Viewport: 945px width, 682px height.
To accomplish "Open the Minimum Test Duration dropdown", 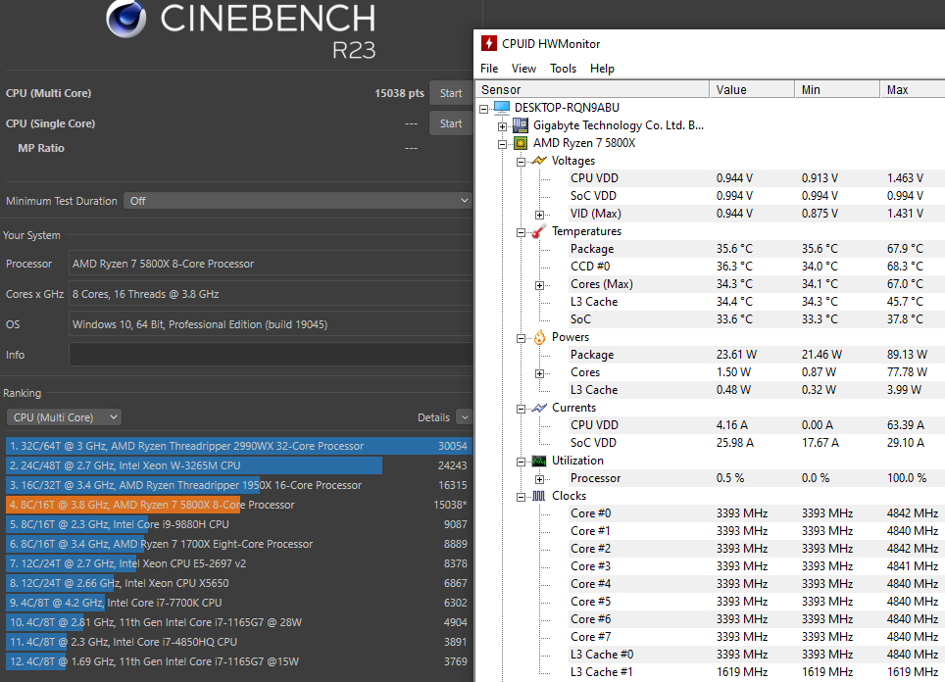I will [298, 201].
